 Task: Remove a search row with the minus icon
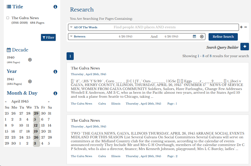(x=246, y=27)
